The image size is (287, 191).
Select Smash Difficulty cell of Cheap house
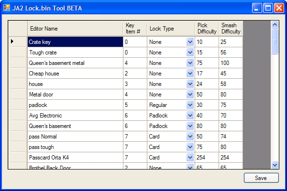click(231, 74)
